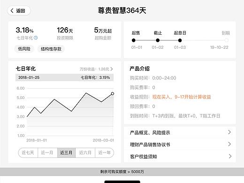
Task: Click 购买时间：0:00-24:00 line
Action: (x=153, y=78)
